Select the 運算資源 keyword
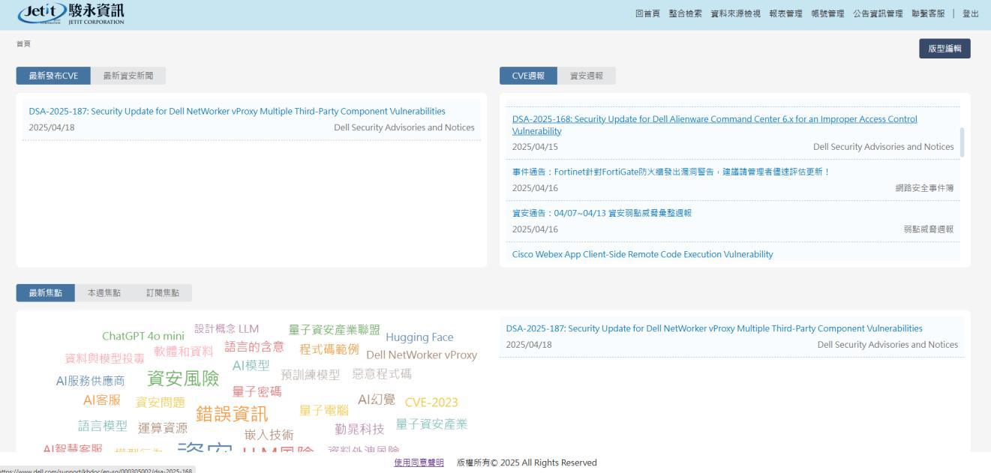 click(x=163, y=429)
